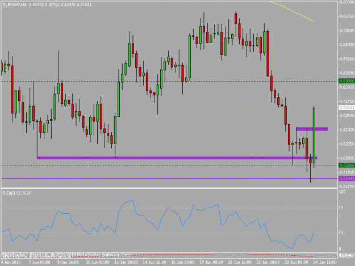Click the 7 Jun 08:00 time label

point(40,263)
